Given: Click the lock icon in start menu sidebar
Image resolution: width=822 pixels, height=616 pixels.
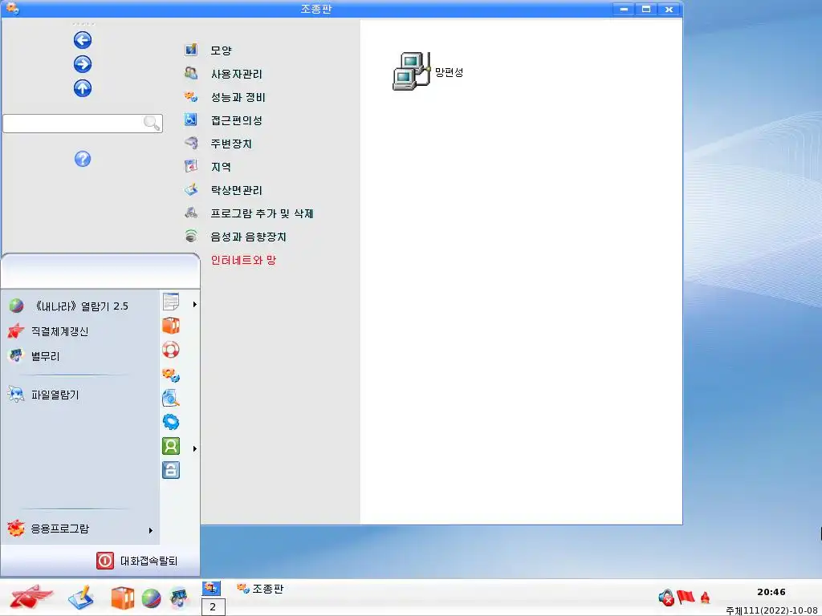Looking at the screenshot, I should coord(171,470).
